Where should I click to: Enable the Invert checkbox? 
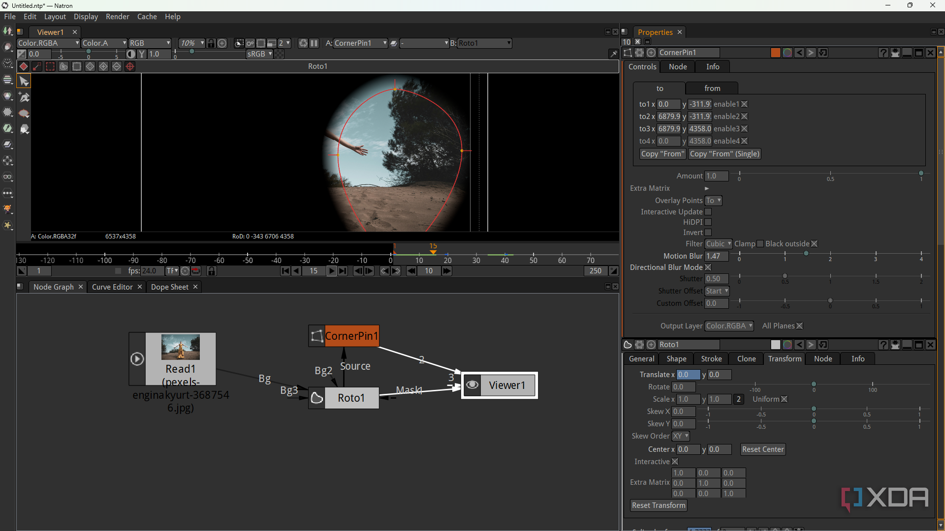[708, 233]
